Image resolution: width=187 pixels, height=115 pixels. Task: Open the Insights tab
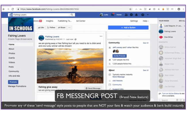point(49,21)
